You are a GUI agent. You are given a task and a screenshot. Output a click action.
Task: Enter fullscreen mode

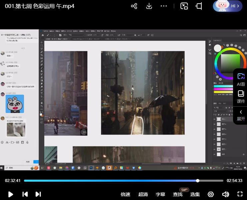(240, 194)
